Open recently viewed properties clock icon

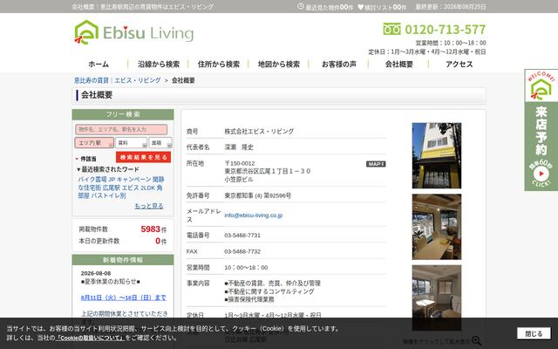[301, 6]
